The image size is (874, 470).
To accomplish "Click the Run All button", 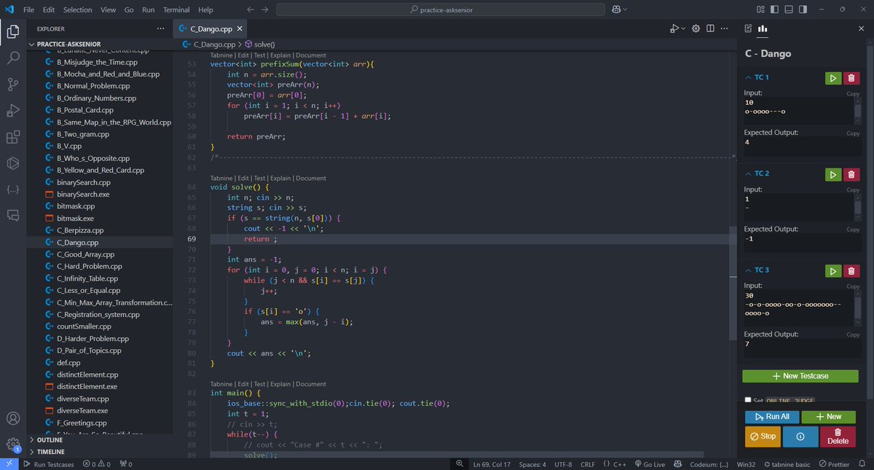I will tap(772, 417).
